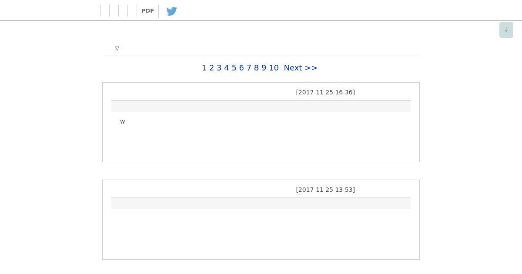Select the comment text "w"
The image size is (522, 274).
[x=122, y=122]
